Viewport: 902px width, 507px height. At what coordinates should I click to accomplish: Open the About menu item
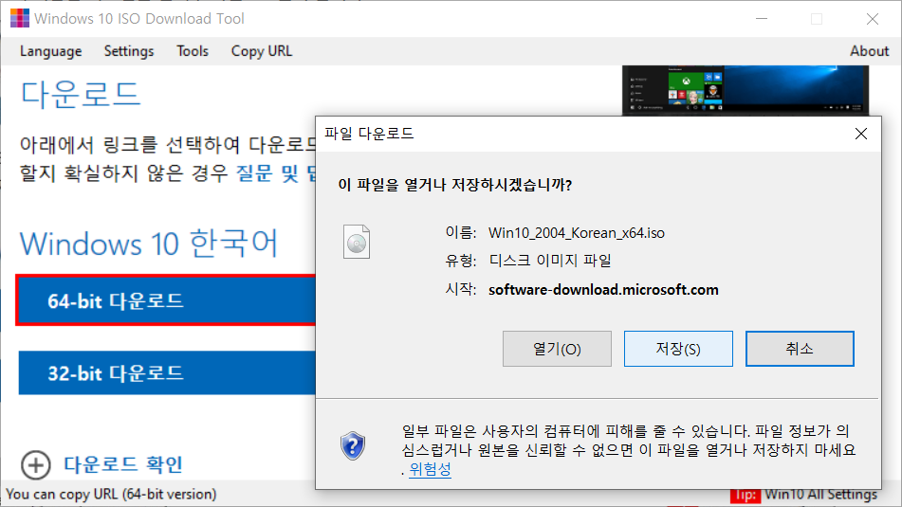tap(869, 51)
